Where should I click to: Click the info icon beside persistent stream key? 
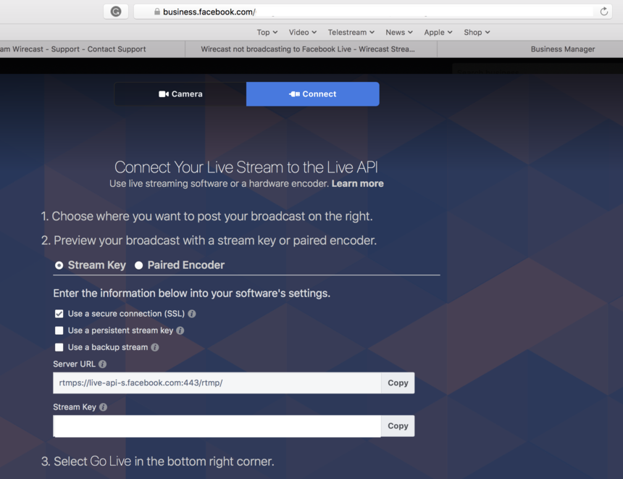(x=180, y=330)
